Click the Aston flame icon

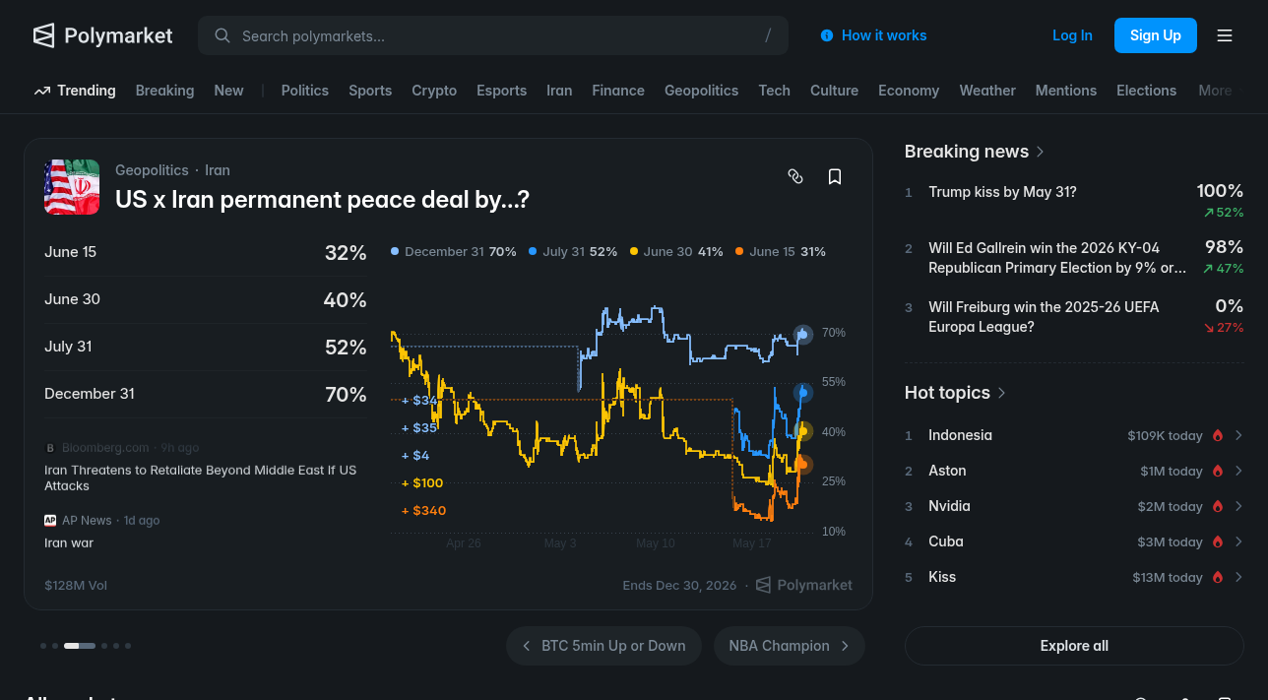coord(1217,471)
